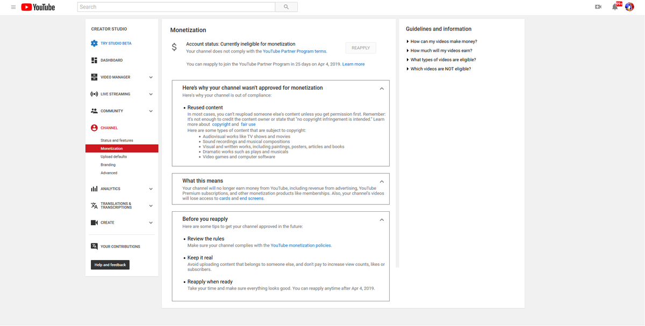The width and height of the screenshot is (645, 326).
Task: Click the YouTube logo
Action: pos(38,7)
